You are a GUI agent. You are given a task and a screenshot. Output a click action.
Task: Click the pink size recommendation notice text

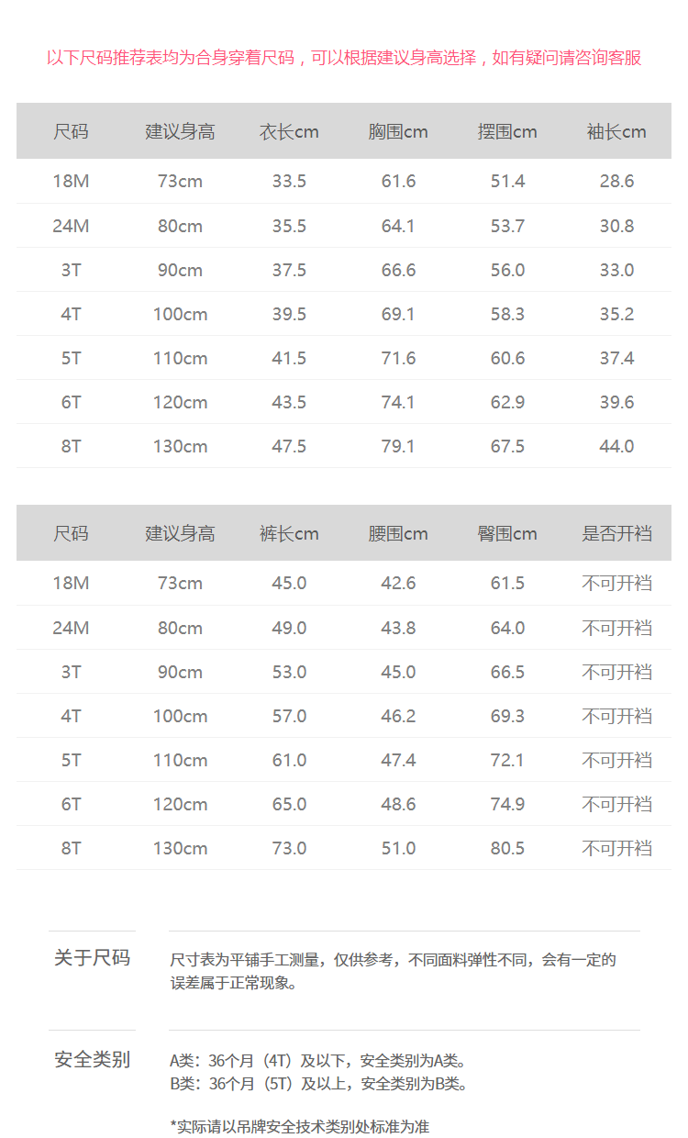tap(344, 58)
